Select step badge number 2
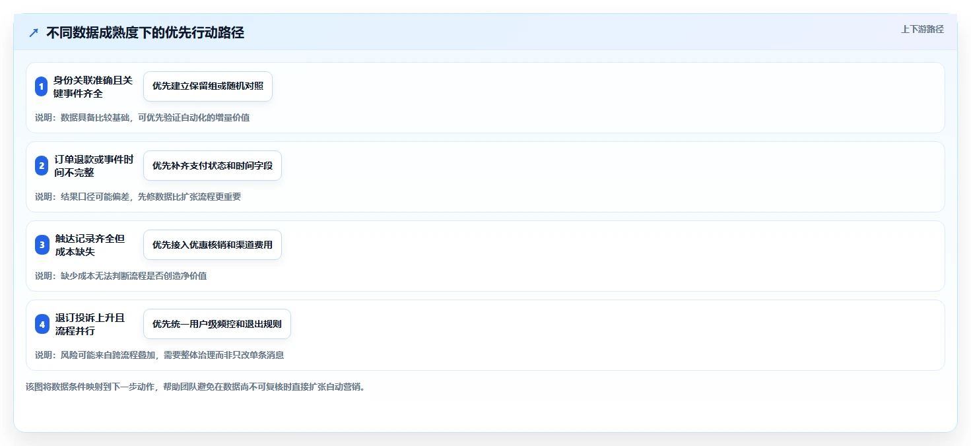Screen dimensions: 971x446 point(42,166)
